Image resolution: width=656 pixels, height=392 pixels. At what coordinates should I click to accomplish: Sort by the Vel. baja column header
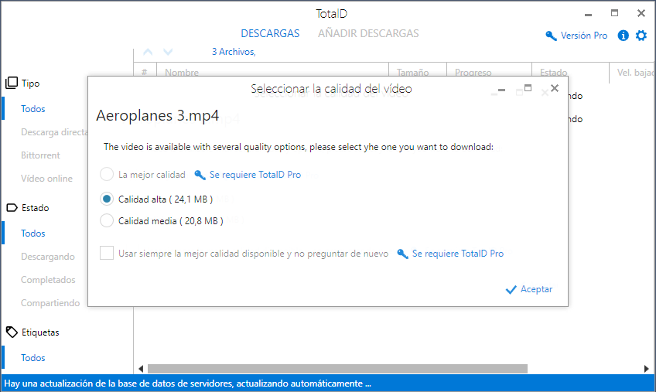tap(635, 73)
